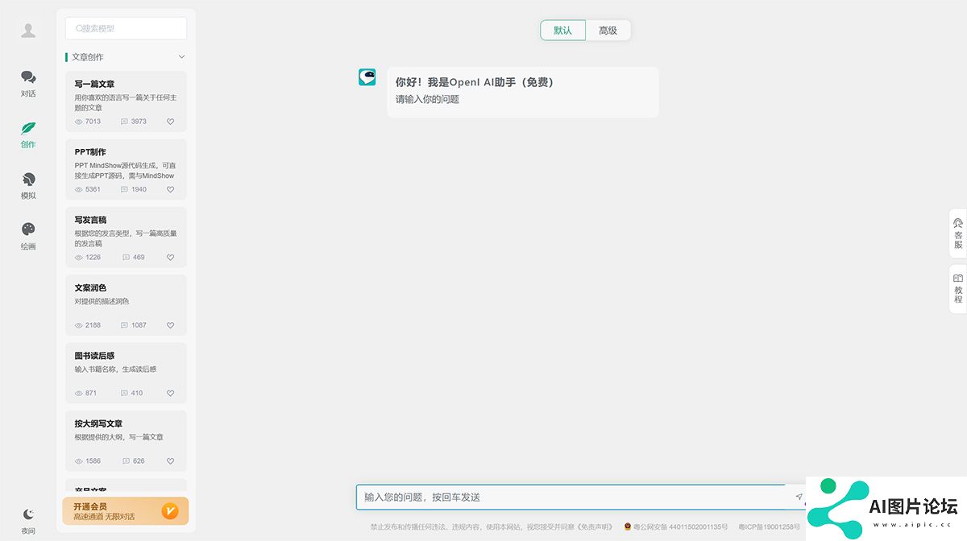967x541 pixels.
Task: Open the PPT制作 template card
Action: click(126, 169)
